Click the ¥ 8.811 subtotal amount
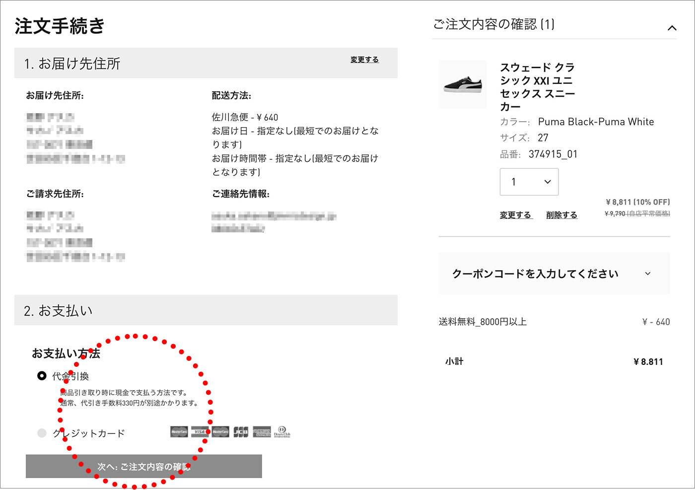 pyautogui.click(x=648, y=362)
